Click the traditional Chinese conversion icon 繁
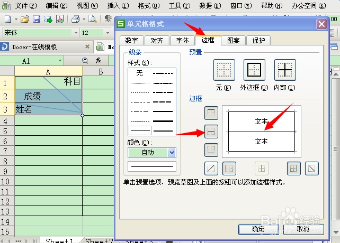Viewport: 340px width, 243px height. [108, 19]
